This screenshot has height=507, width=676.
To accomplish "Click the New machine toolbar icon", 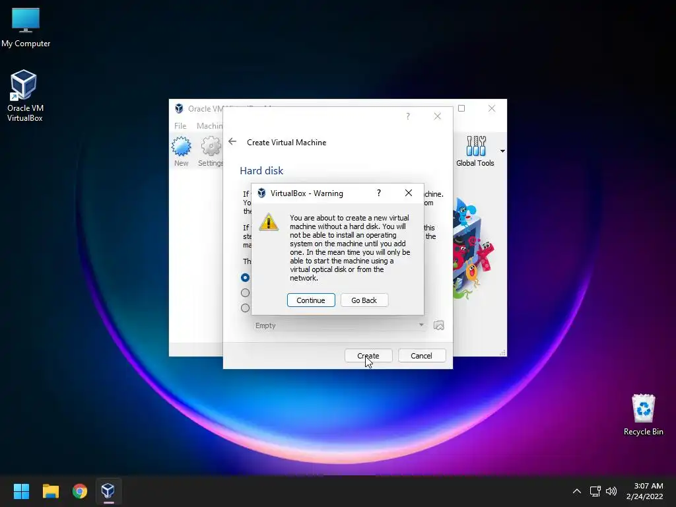I will click(181, 151).
